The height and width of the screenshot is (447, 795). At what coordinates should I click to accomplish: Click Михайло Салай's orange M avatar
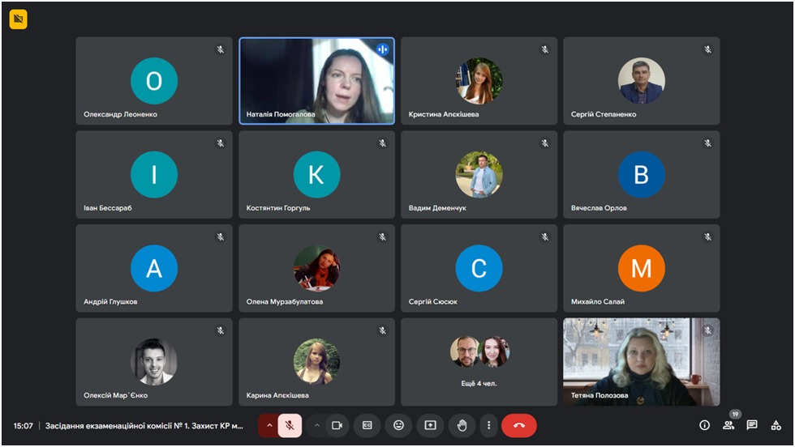[641, 268]
